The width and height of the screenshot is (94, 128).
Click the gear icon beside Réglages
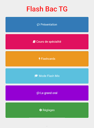(40, 110)
